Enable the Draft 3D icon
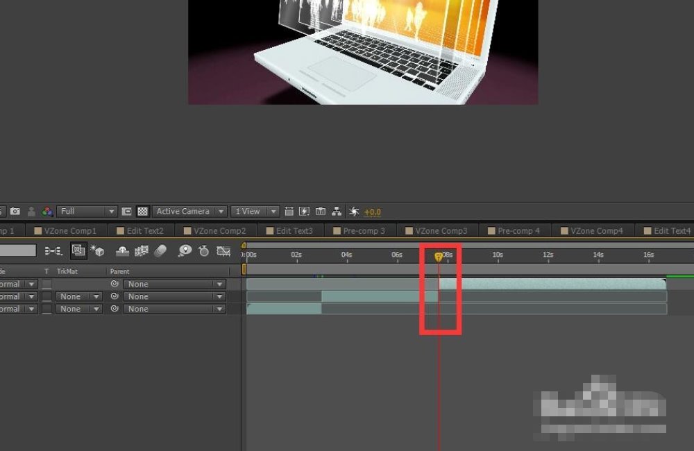Viewport: 694px width, 451px height. point(96,251)
